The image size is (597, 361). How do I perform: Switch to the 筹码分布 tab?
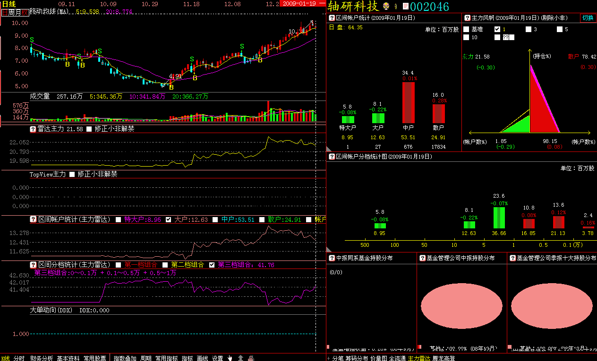tap(357, 358)
